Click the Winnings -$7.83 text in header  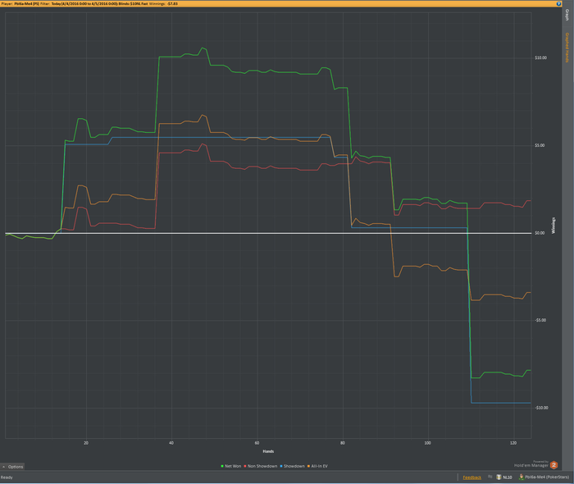point(163,3)
